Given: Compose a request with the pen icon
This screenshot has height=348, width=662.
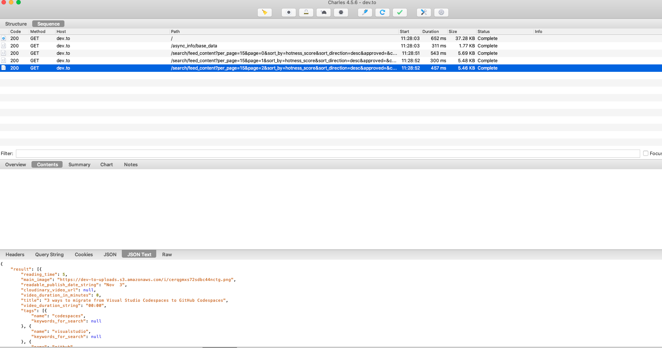Looking at the screenshot, I should pos(365,13).
